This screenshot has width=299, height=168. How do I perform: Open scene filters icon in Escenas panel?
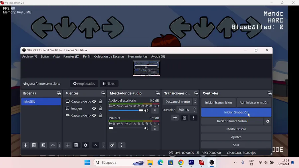click(43, 145)
